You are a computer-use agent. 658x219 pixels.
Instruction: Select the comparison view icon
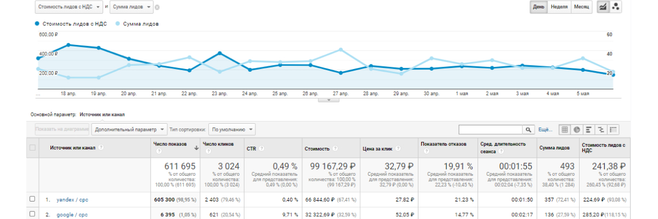(601, 130)
